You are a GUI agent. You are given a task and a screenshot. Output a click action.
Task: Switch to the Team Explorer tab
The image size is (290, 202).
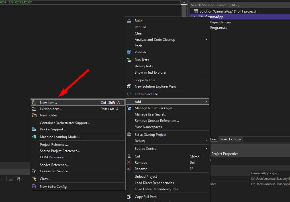pyautogui.click(x=231, y=139)
